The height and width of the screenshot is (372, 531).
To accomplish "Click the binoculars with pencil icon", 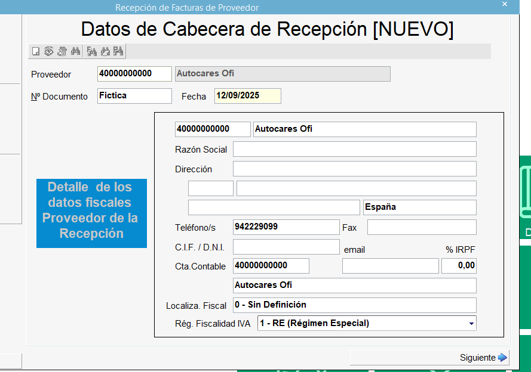I will 105,51.
